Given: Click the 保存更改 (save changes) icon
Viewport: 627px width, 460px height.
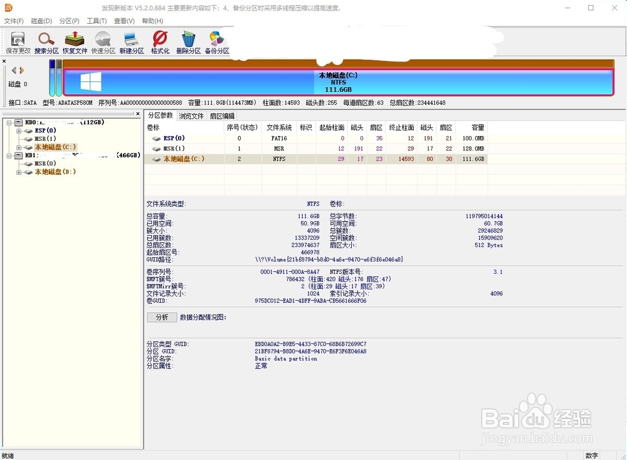Looking at the screenshot, I should click(x=17, y=41).
